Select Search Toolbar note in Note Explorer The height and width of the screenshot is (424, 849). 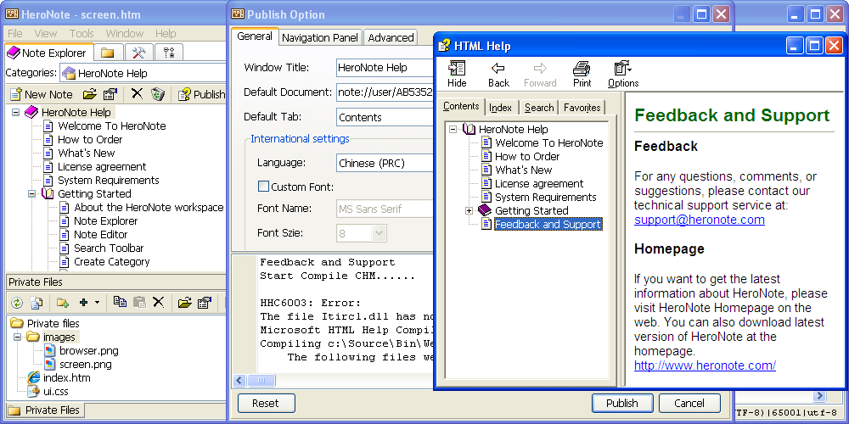click(109, 248)
